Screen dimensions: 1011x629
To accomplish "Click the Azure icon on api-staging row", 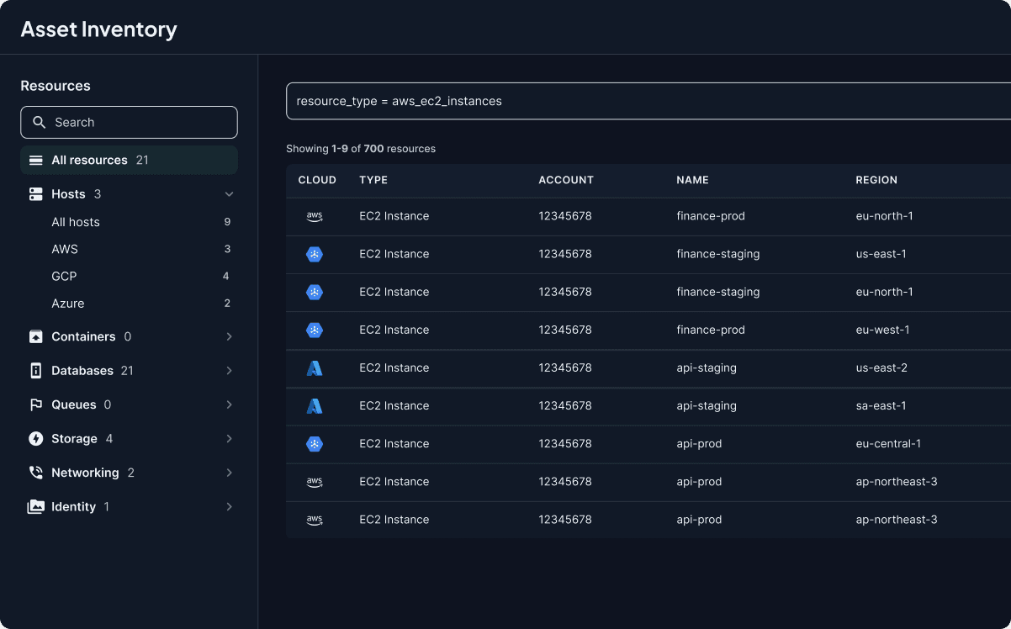I will (315, 367).
